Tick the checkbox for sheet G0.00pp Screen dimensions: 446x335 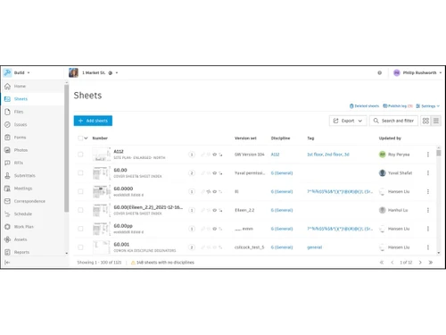(x=80, y=229)
